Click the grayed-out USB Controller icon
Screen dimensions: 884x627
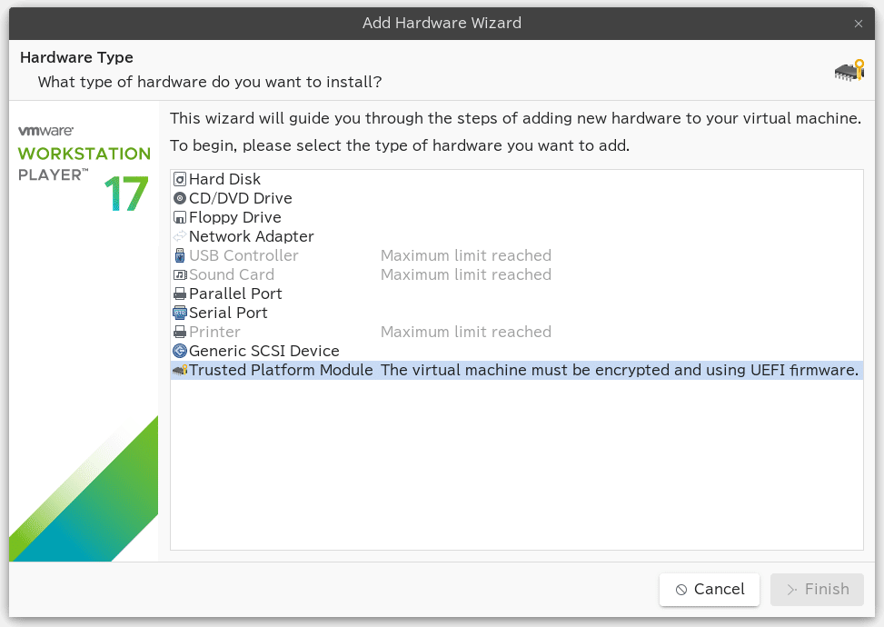pos(181,255)
